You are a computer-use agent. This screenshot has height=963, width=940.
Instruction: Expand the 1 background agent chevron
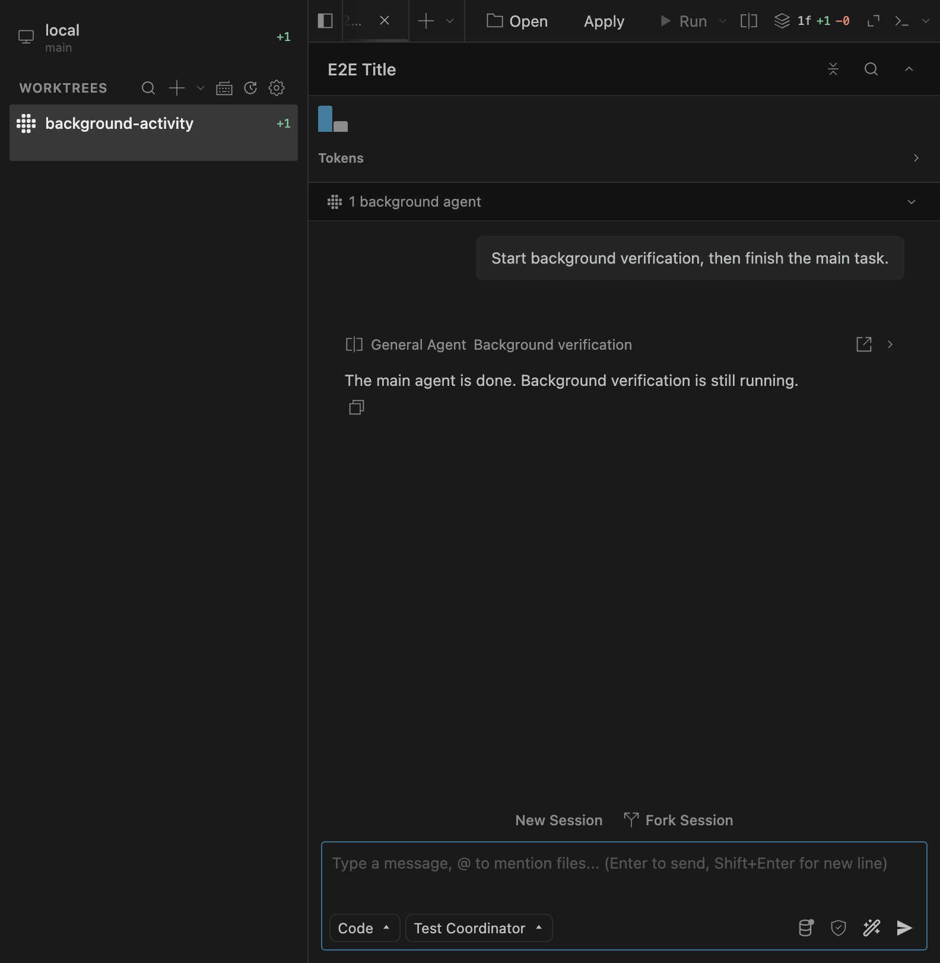point(912,202)
